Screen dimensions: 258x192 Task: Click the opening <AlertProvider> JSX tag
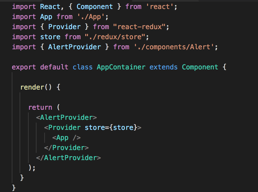(66, 118)
